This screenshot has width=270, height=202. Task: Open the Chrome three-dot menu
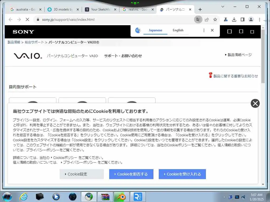pos(259,19)
